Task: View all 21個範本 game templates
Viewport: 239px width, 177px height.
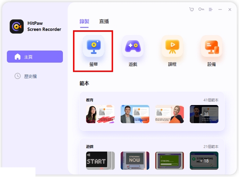Action: point(210,146)
